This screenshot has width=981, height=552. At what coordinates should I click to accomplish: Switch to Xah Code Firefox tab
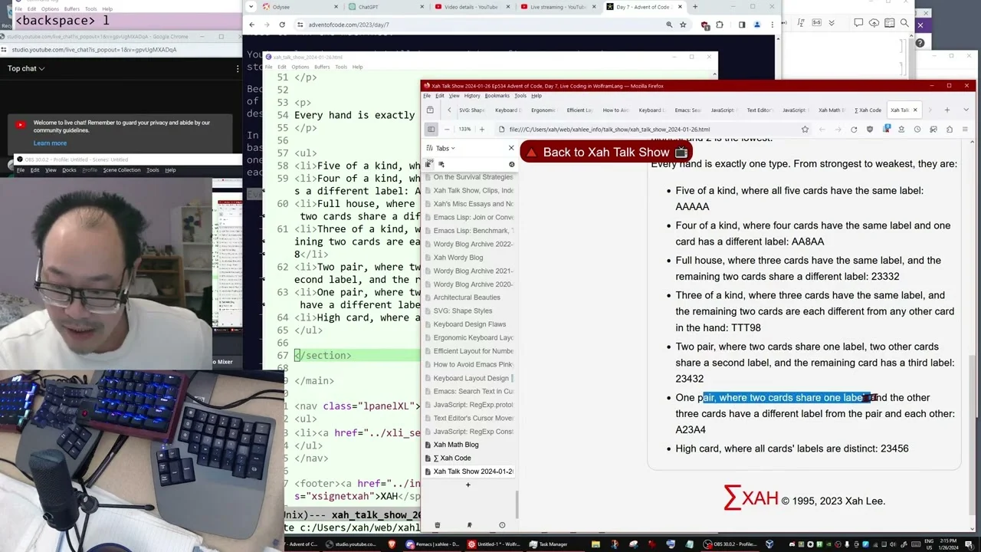pos(868,110)
